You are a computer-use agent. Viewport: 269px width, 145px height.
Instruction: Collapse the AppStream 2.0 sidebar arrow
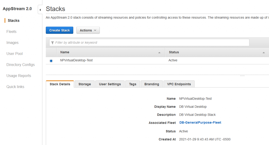coord(40,10)
